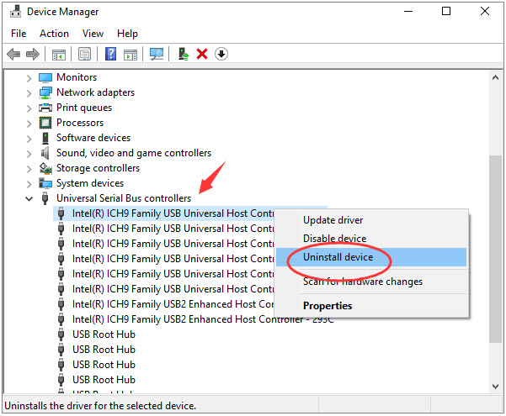Click the vertical scrollbar thumb
This screenshot has height=416, width=506.
tap(495, 249)
